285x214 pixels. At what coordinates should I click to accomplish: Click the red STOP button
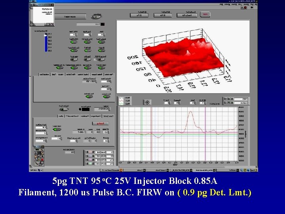click(205, 15)
